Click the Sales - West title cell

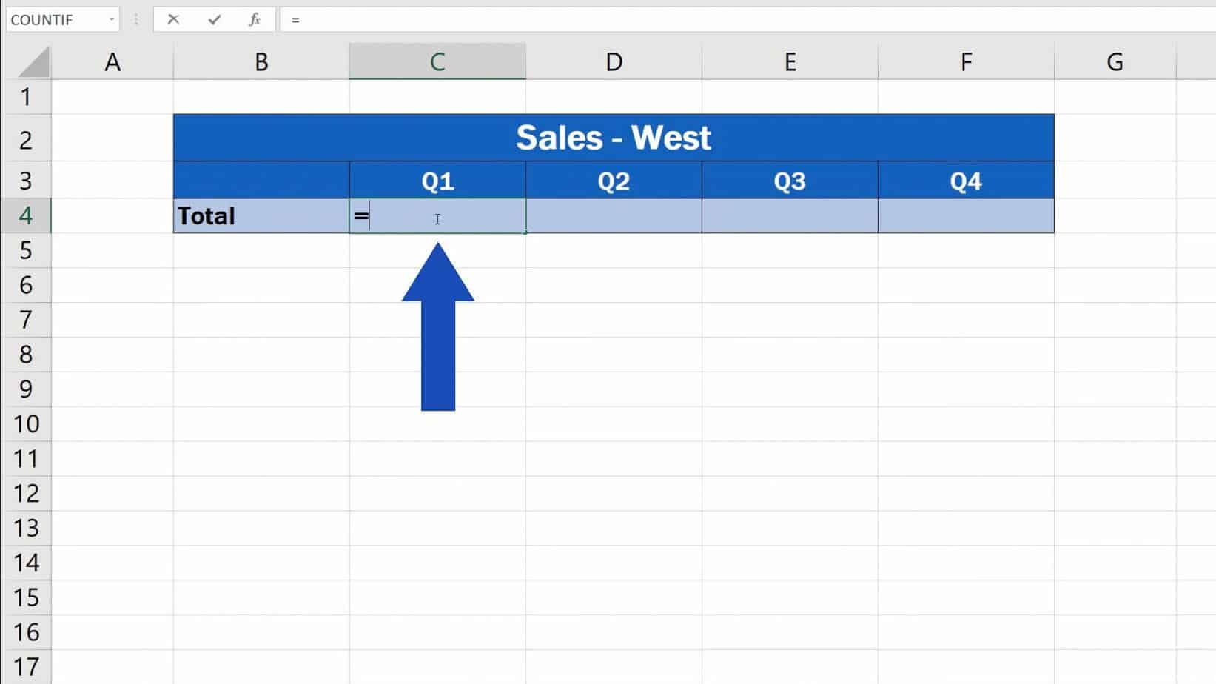(614, 138)
